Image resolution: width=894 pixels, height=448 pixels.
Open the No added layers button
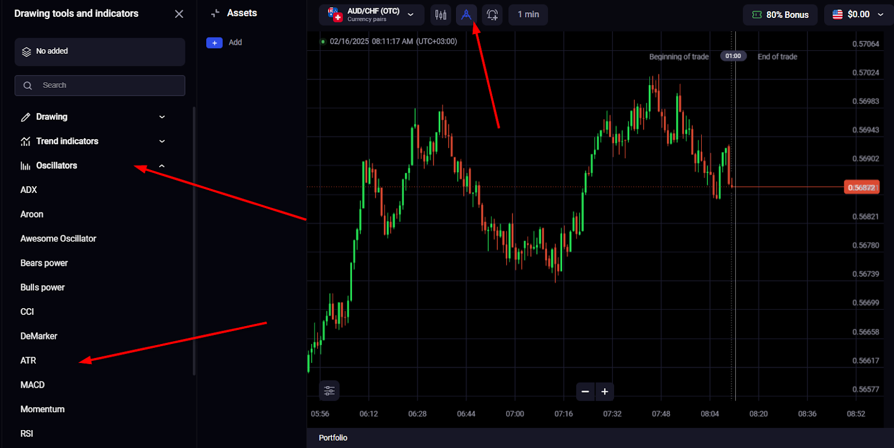pyautogui.click(x=99, y=51)
